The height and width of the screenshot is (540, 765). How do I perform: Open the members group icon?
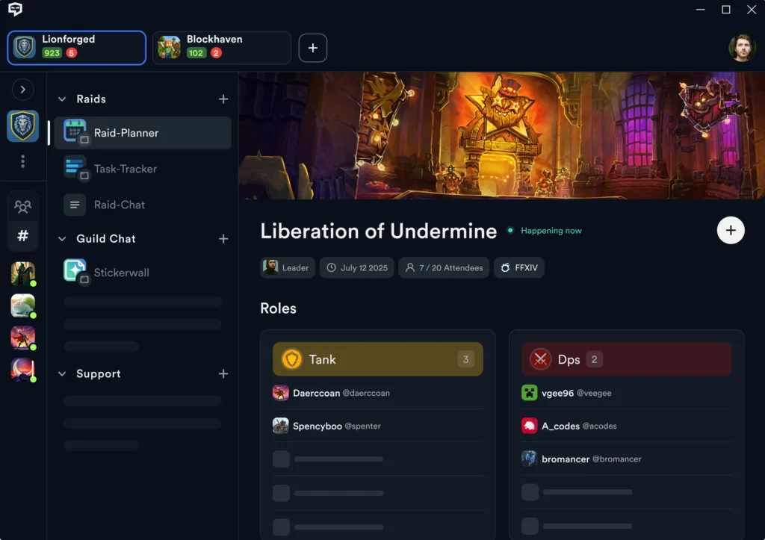[x=23, y=207]
